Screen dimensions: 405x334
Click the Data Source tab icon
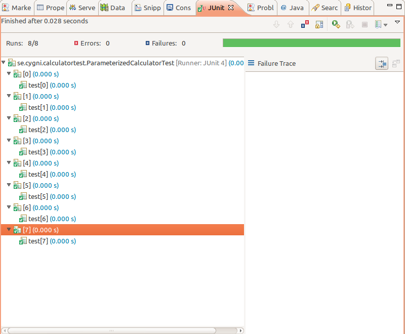tap(104, 8)
